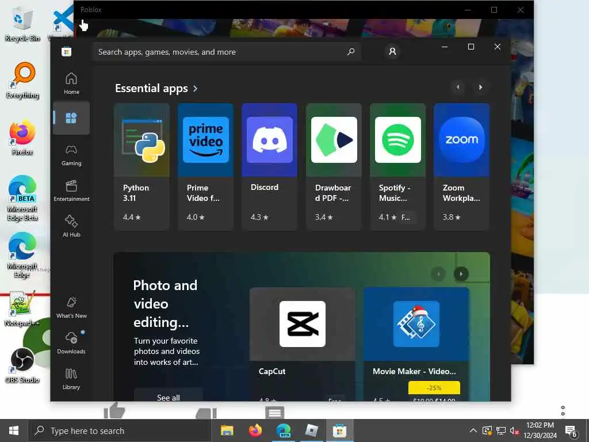Open the Microsoft Edge desktop shortcut

(x=22, y=256)
